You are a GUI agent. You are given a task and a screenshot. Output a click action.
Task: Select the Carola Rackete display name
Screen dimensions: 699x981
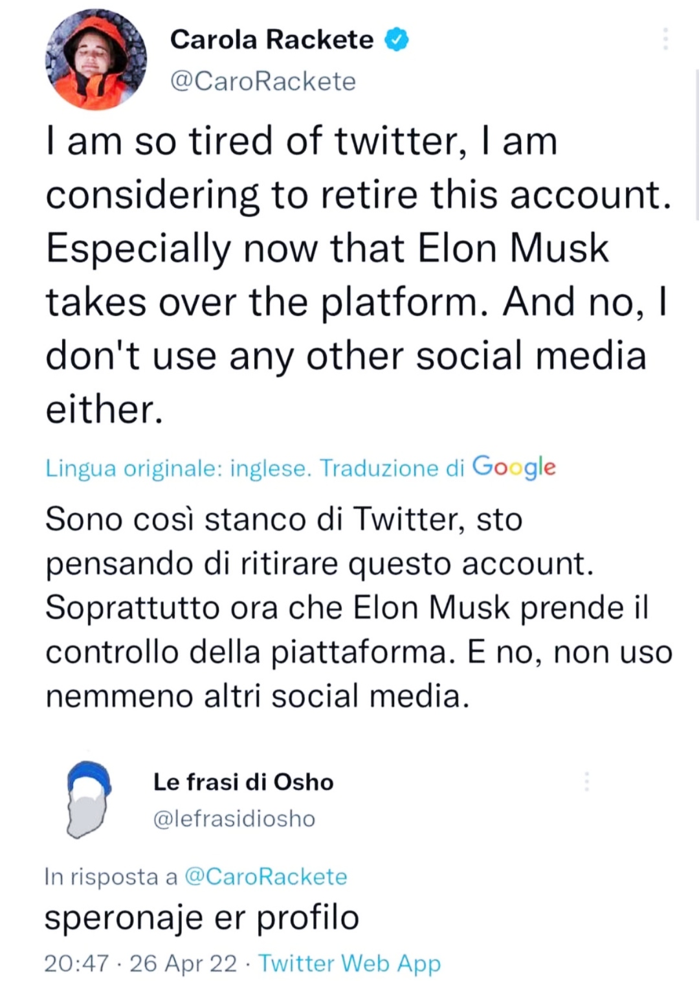coord(271,40)
